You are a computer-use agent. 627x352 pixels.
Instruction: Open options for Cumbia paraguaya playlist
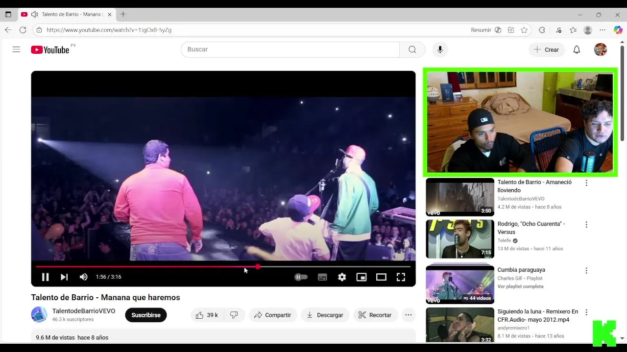pyautogui.click(x=586, y=270)
